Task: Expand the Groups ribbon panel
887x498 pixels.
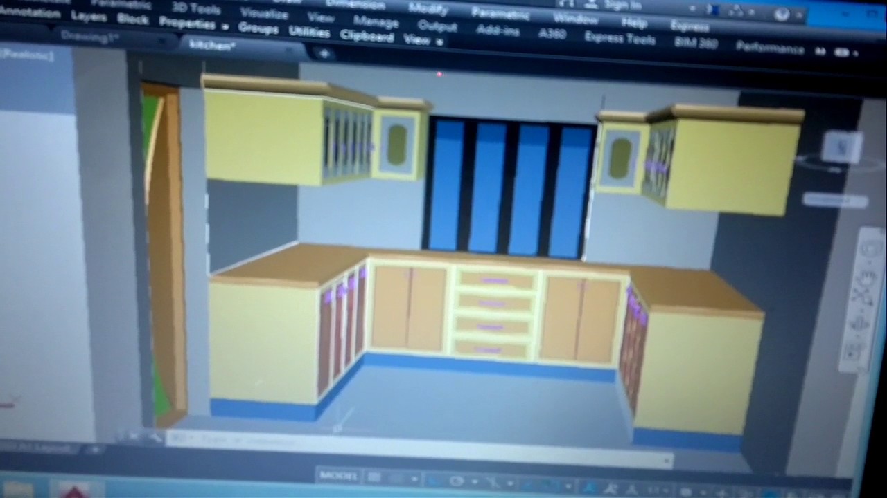Action: [258, 28]
